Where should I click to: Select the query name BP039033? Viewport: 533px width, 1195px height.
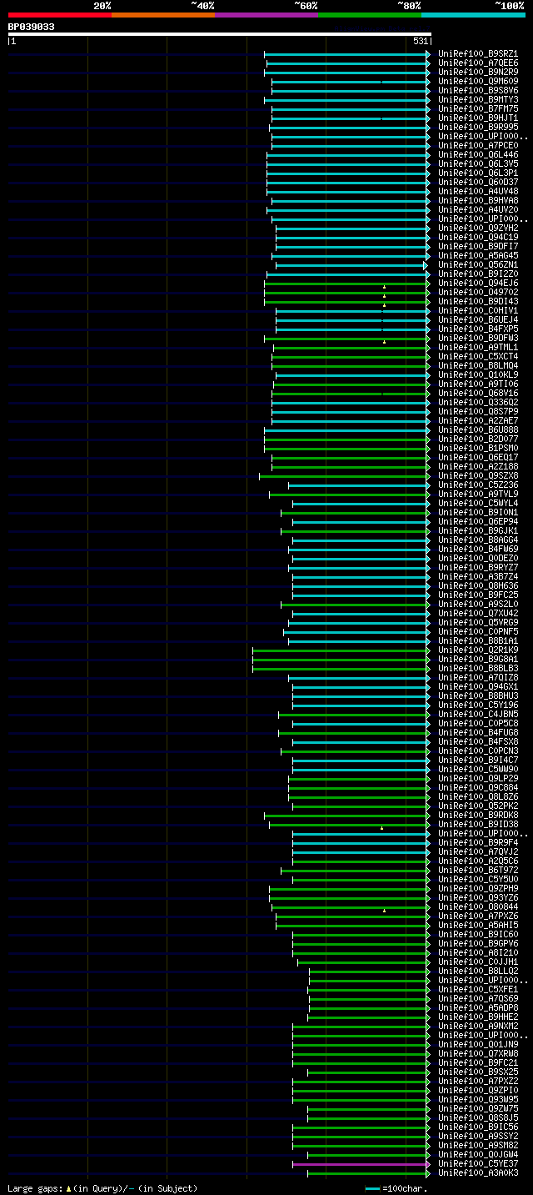coord(32,27)
